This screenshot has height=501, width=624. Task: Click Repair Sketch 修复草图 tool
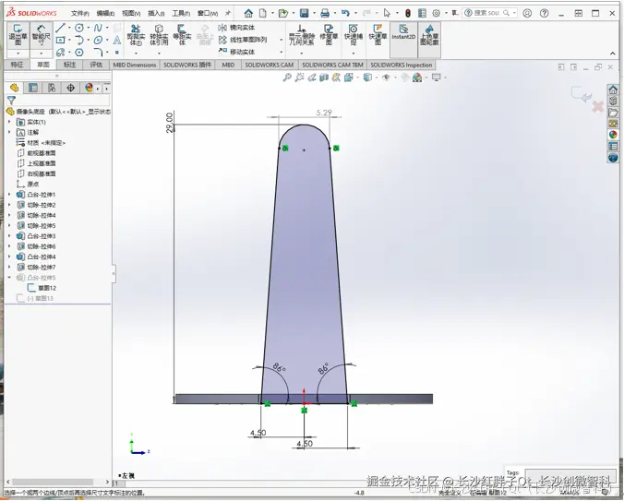(x=329, y=35)
